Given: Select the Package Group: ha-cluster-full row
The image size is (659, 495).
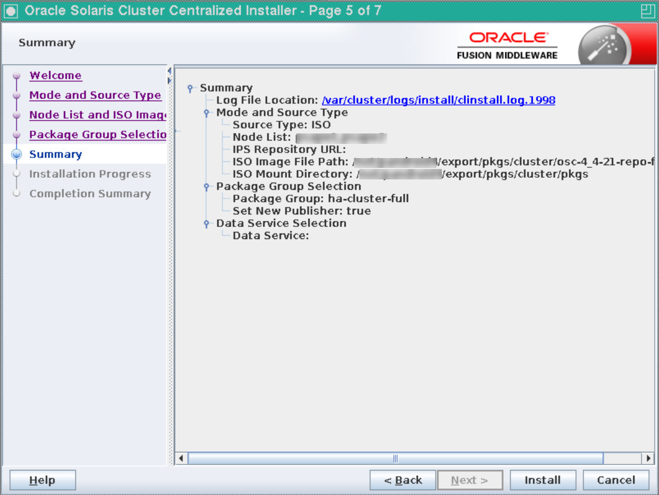Looking at the screenshot, I should 320,199.
